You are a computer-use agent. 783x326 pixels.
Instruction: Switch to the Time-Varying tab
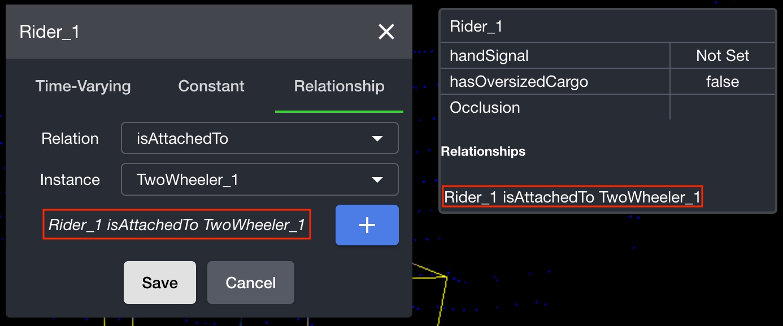(x=83, y=86)
